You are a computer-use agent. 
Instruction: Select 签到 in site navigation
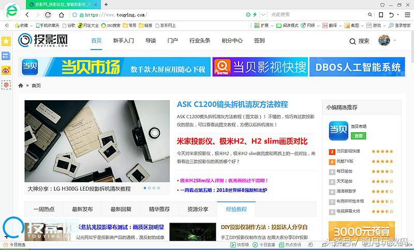click(259, 41)
